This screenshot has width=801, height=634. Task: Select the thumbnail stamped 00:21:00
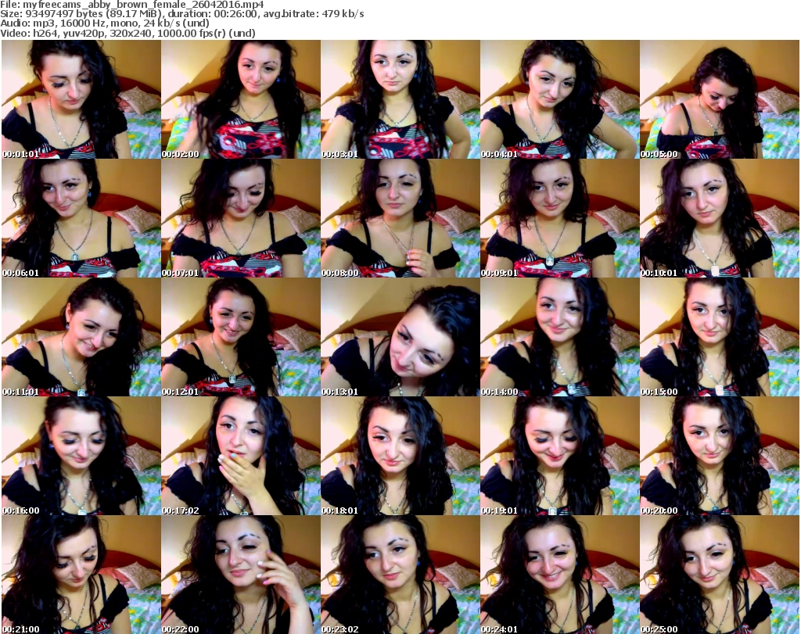pos(81,575)
